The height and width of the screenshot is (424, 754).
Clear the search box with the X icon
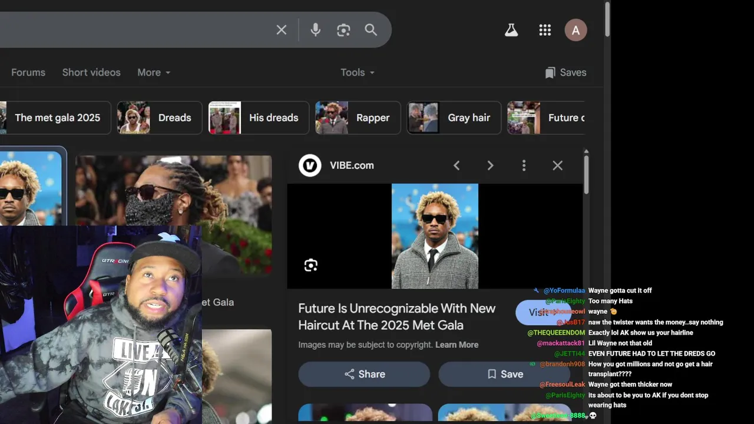(282, 30)
